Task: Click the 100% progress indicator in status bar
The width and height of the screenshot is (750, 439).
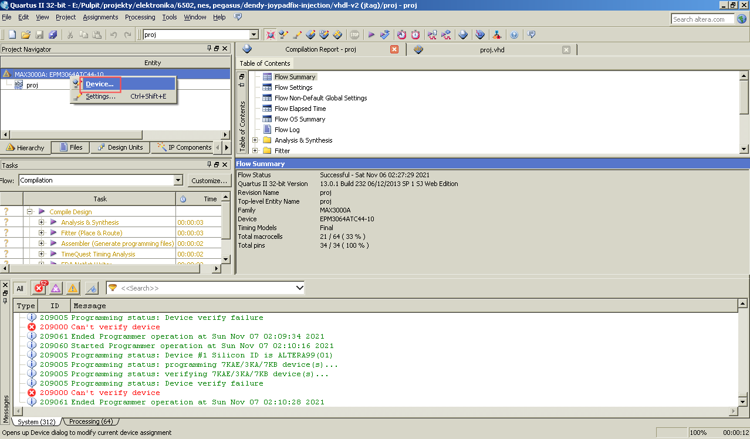Action: coord(698,433)
